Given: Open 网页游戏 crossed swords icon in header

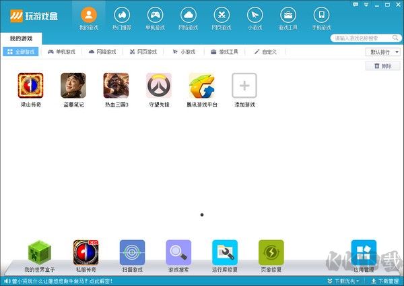Looking at the screenshot, I should click(x=222, y=15).
